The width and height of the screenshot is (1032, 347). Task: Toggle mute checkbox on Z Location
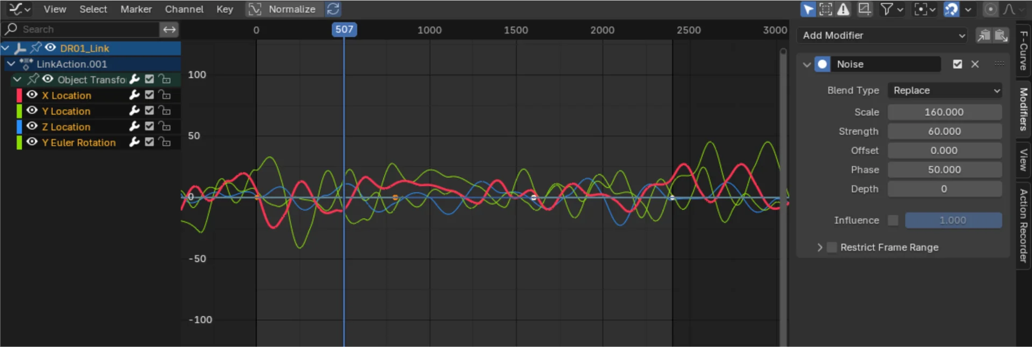click(149, 126)
